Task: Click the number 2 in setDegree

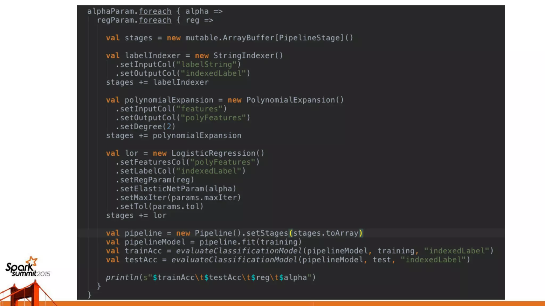Action: coord(169,127)
